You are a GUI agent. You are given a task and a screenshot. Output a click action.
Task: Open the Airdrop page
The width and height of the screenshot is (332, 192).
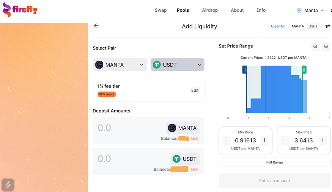(210, 10)
